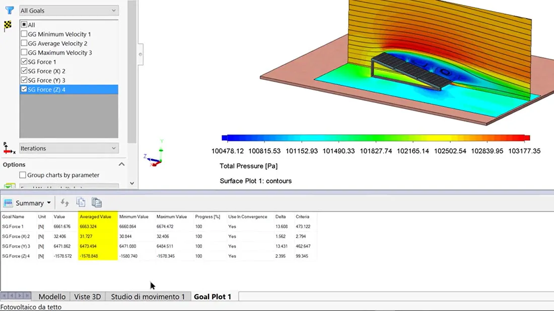This screenshot has width=554, height=311.
Task: Select the SG Force (Z) 4 table row
Action: coord(159,256)
